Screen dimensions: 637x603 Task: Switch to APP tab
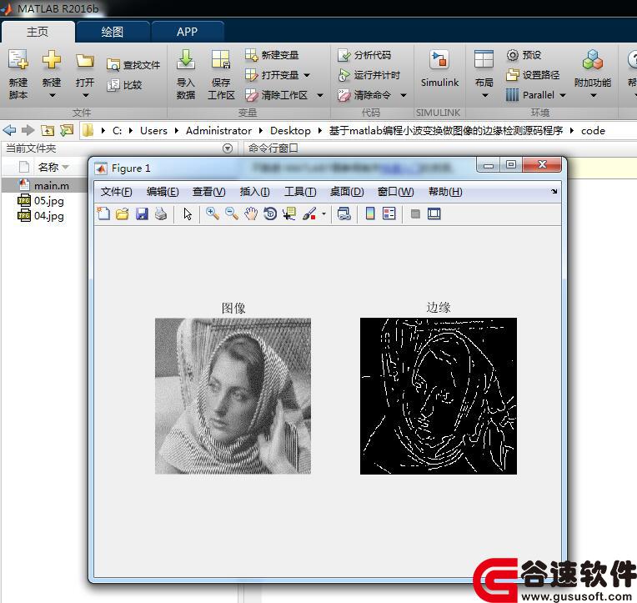click(188, 32)
